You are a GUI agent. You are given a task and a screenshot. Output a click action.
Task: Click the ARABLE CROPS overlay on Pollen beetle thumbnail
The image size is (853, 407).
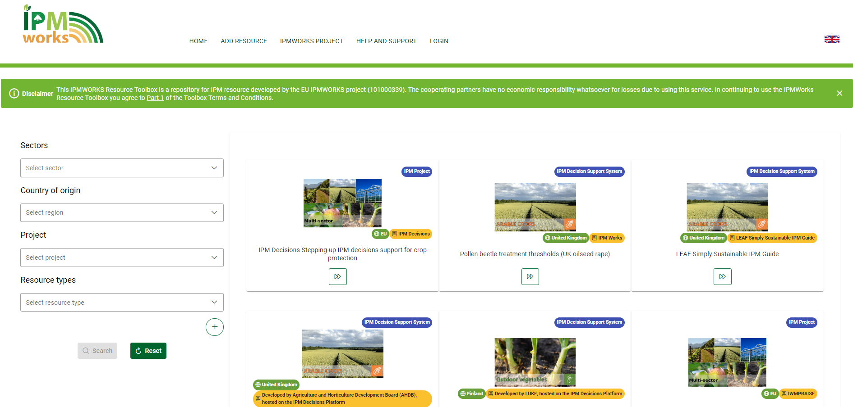[514, 224]
